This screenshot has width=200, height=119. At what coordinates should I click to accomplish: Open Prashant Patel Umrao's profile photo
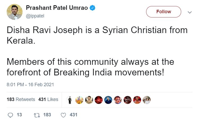tap(15, 12)
